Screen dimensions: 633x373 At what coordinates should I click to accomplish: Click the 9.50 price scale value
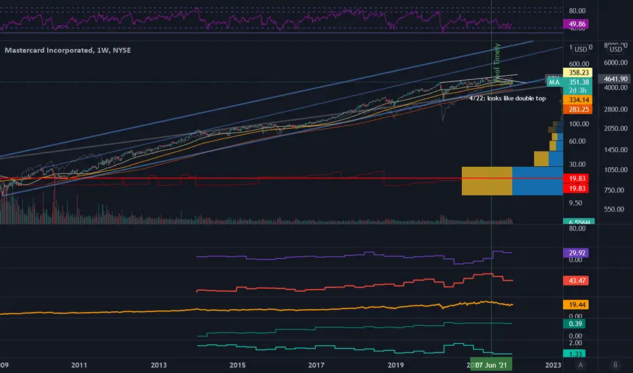[575, 203]
